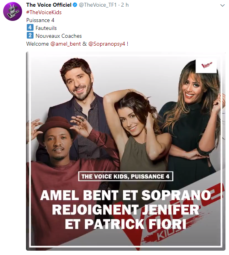Image resolution: width=229 pixels, height=255 pixels.
Task: Open The Voice purple profile avatar
Action: click(x=13, y=11)
